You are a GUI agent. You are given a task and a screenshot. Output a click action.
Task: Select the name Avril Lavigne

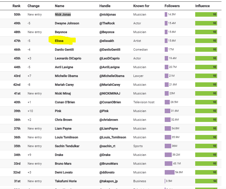64,67
